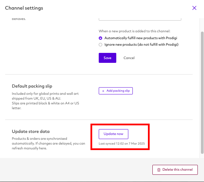Screen dimensions: 204x182
Task: Click the Update store data heading
Action: click(x=31, y=131)
